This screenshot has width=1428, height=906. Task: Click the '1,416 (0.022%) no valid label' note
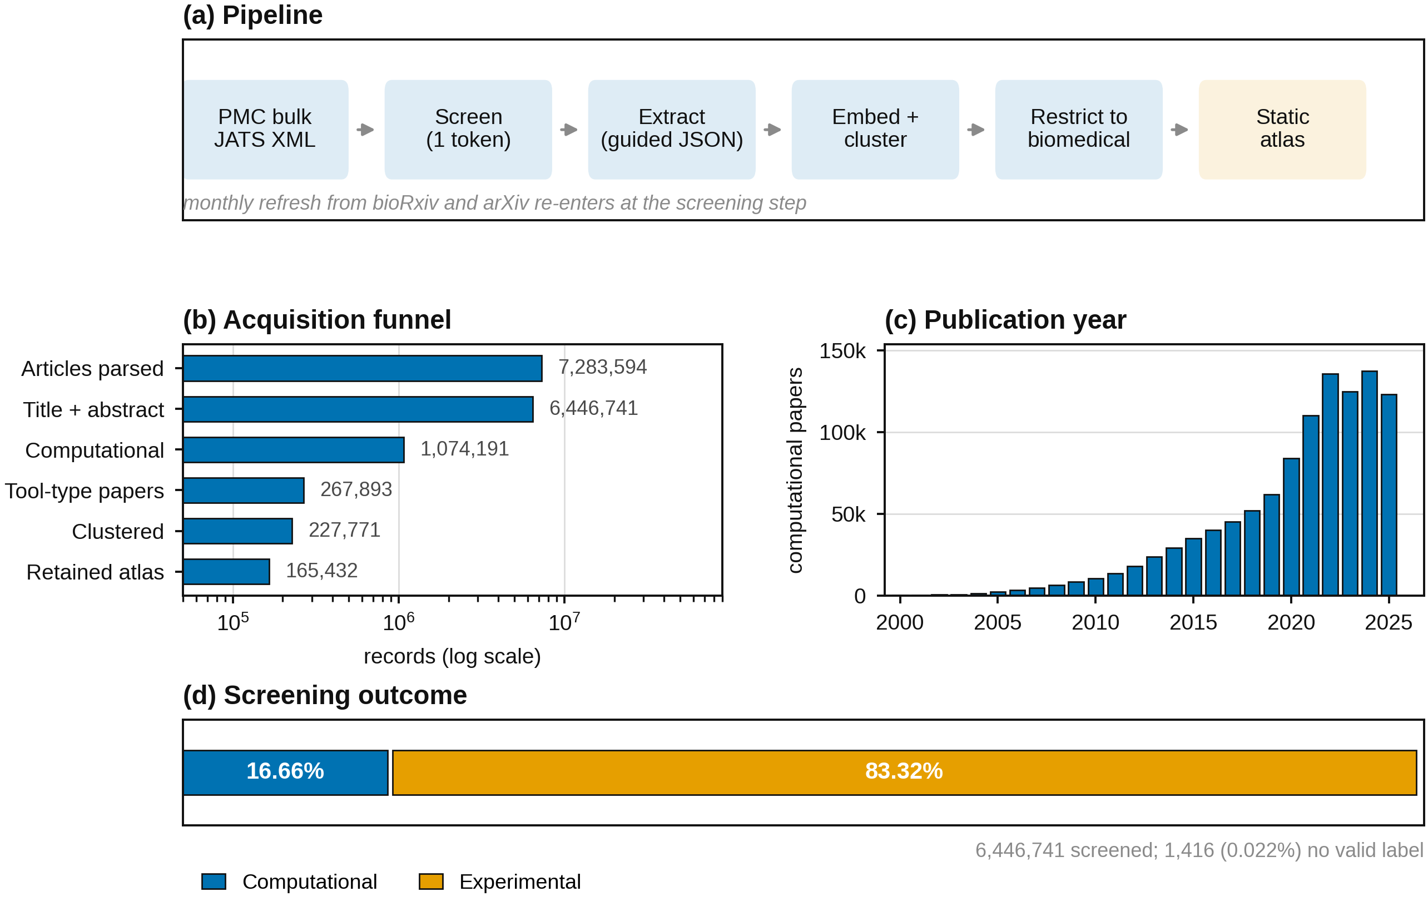click(1293, 850)
